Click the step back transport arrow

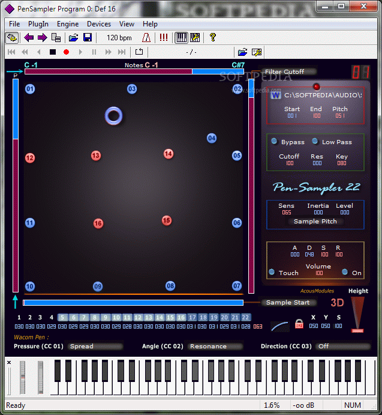point(39,52)
